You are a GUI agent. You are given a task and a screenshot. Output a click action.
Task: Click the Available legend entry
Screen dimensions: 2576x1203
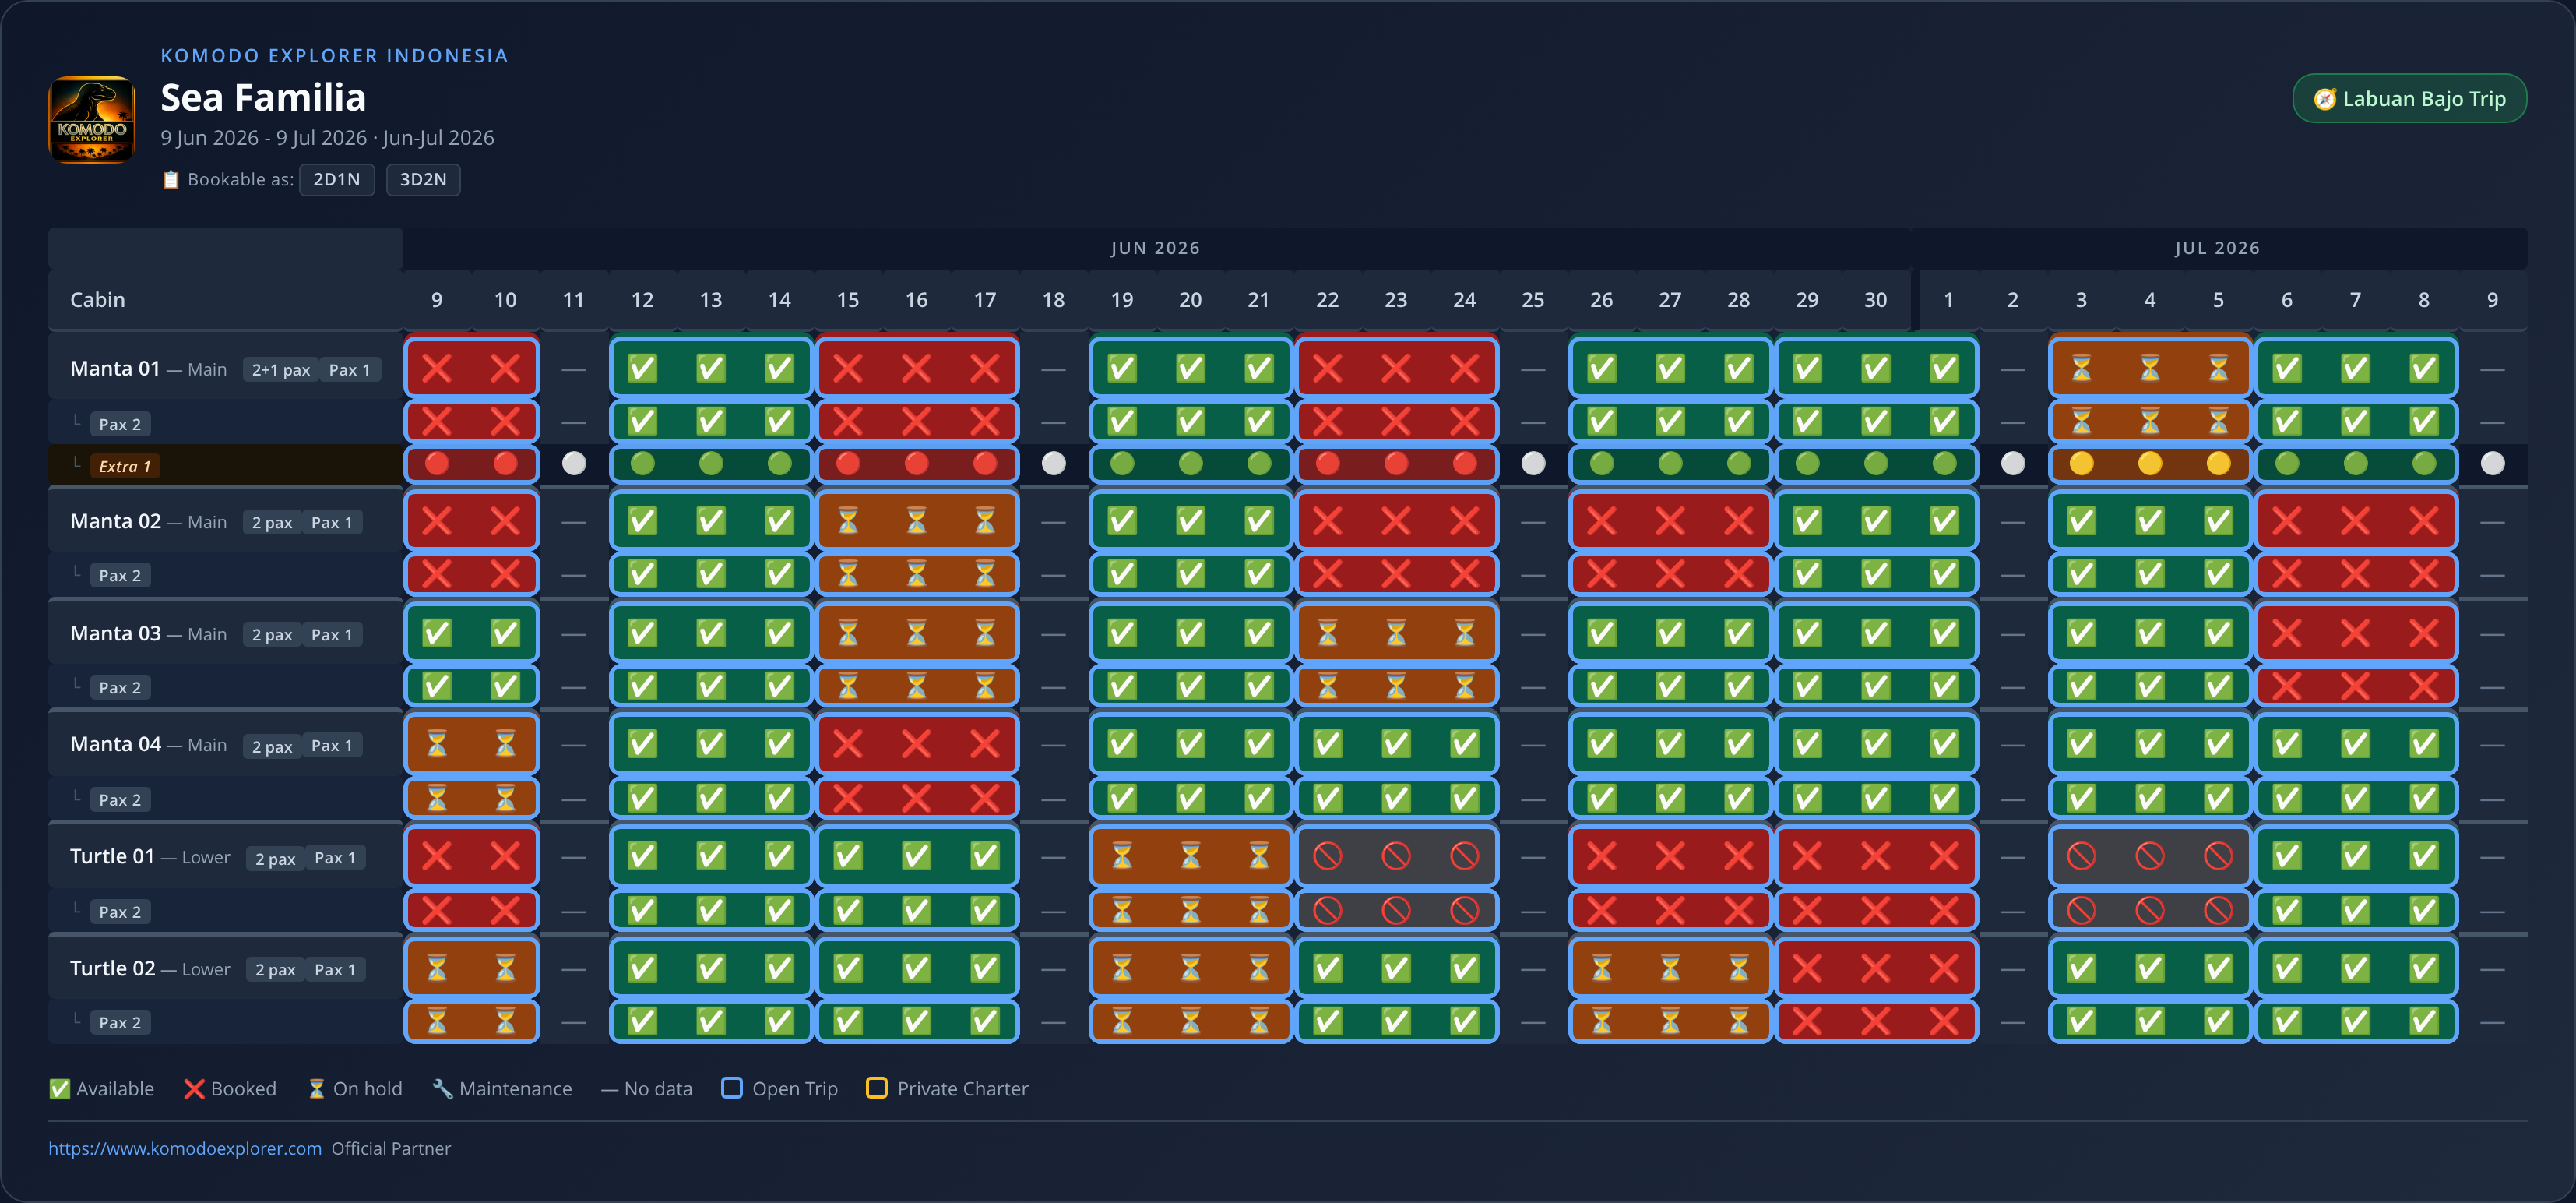coord(102,1088)
